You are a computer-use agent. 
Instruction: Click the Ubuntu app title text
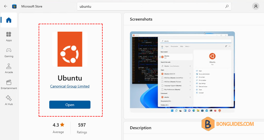(x=70, y=78)
